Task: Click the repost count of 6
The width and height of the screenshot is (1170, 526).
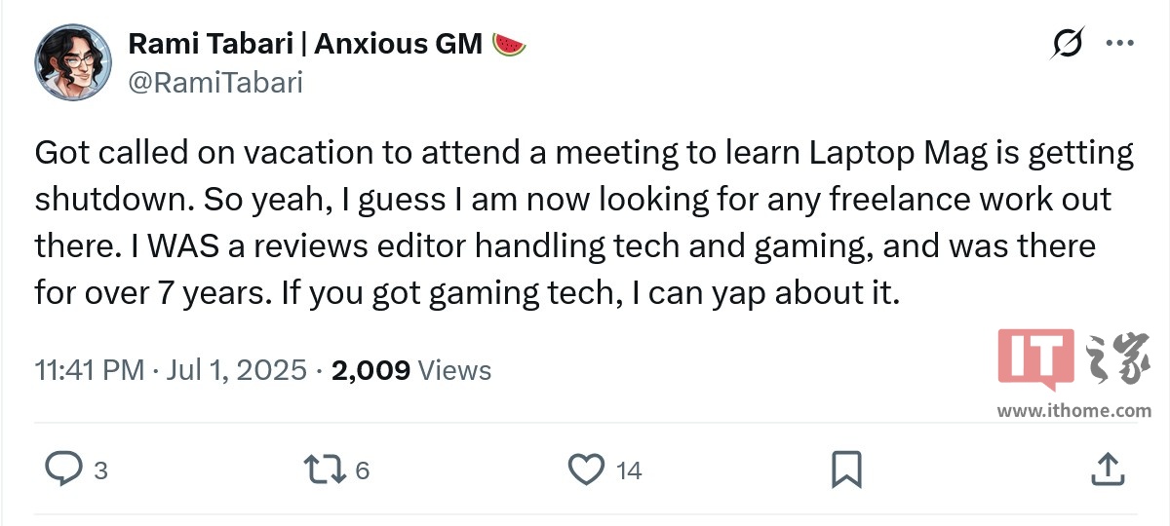Action: tap(362, 471)
